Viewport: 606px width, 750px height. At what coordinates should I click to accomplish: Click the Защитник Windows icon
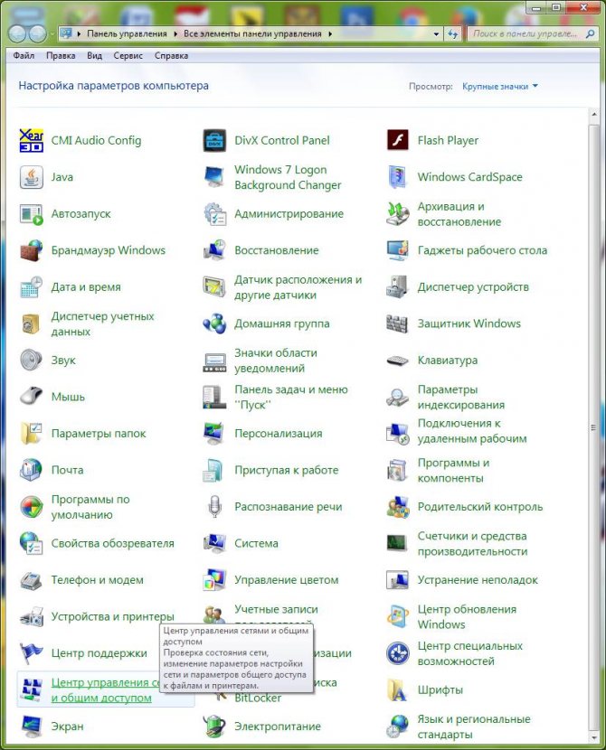tap(397, 323)
